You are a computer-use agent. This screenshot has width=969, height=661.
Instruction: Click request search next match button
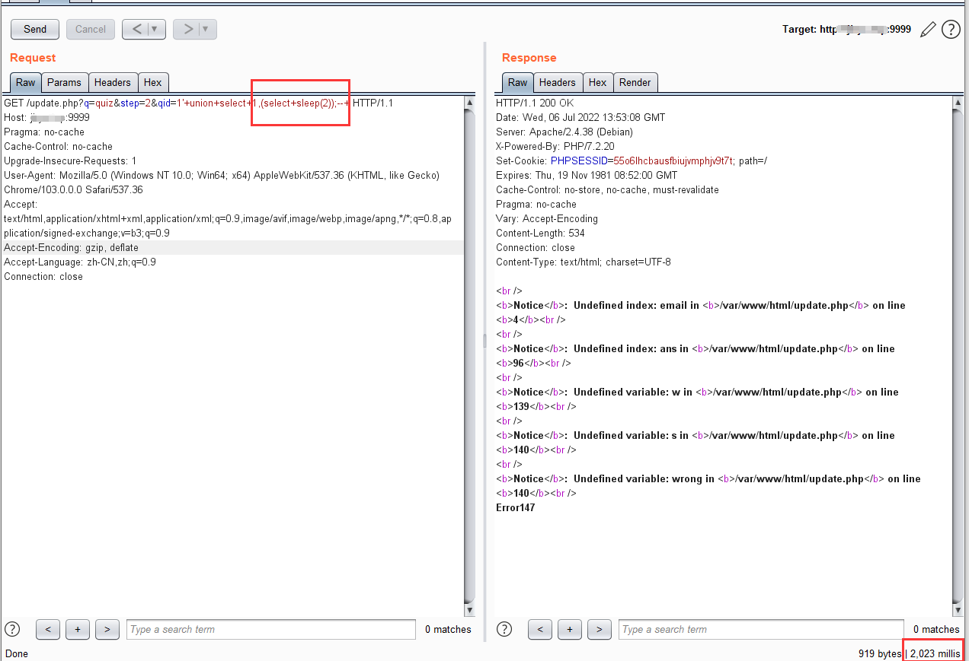click(107, 629)
